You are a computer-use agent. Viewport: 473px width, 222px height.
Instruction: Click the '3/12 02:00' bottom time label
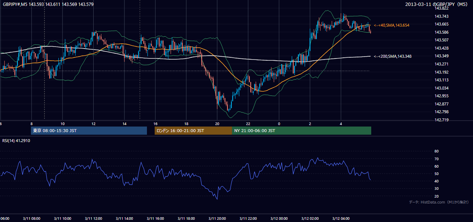310,218
